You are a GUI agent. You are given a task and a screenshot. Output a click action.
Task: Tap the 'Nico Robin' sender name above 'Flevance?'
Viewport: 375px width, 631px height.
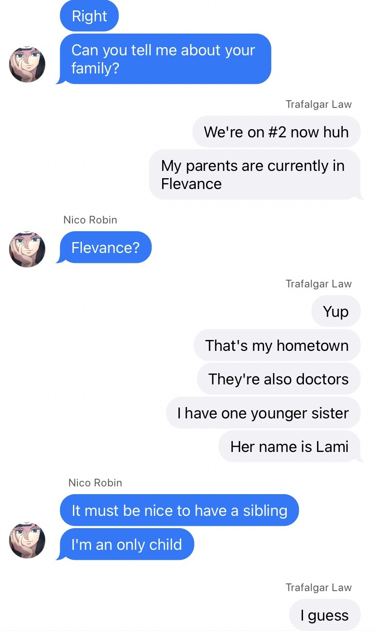click(90, 220)
